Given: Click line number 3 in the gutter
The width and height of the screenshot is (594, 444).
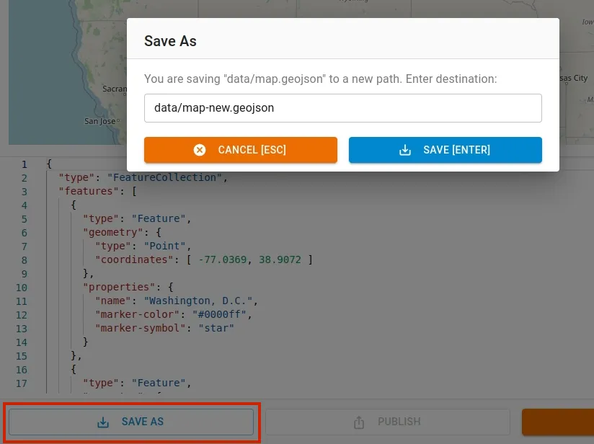Looking at the screenshot, I should [x=24, y=191].
